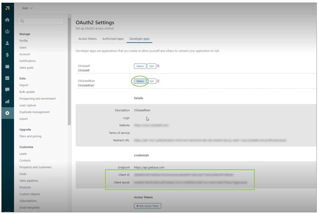The height and width of the screenshot is (214, 318).
Task: Go to Home via the house icon
Action: [x=7, y=20]
